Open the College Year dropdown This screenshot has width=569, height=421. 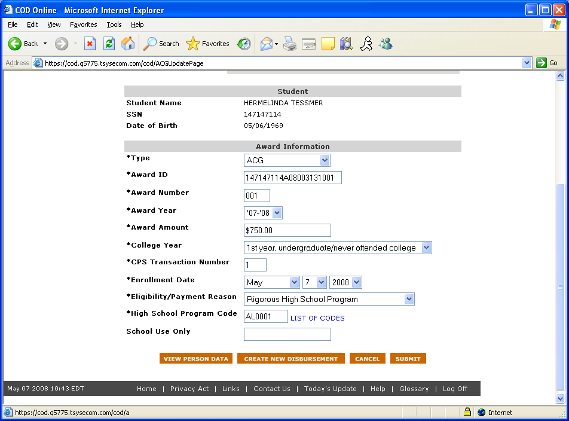(338, 248)
